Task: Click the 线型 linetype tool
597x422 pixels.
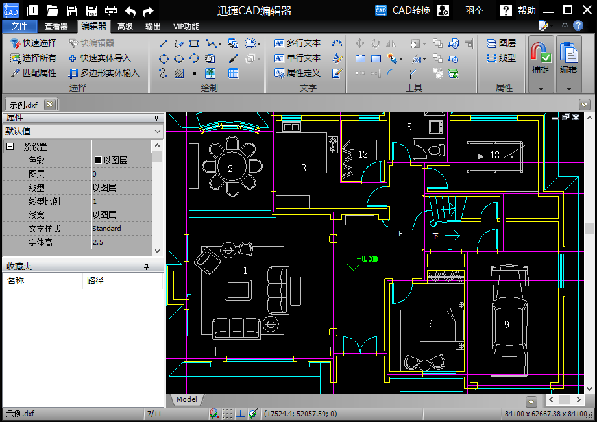Action: (x=501, y=58)
